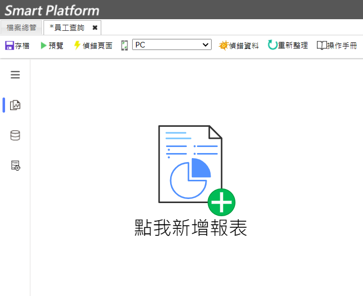Click 點我新增報表 text
Viewport: 363px width, 296px height.
pos(191,228)
